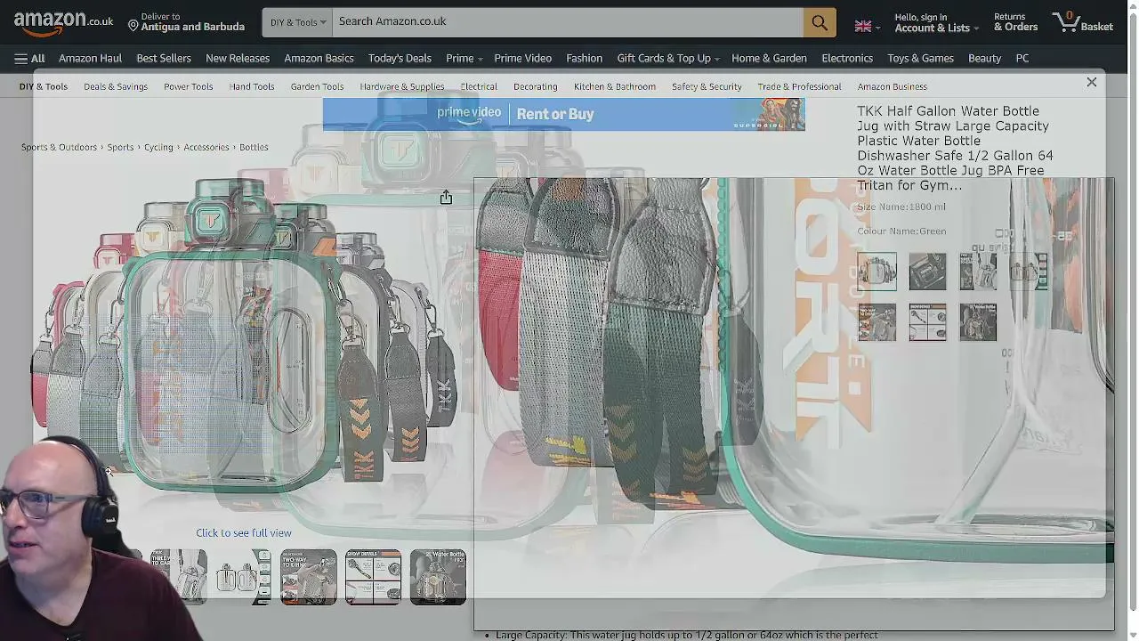This screenshot has height=641, width=1139.
Task: Click the prime video Rent or Buy banner
Action: pos(564,114)
